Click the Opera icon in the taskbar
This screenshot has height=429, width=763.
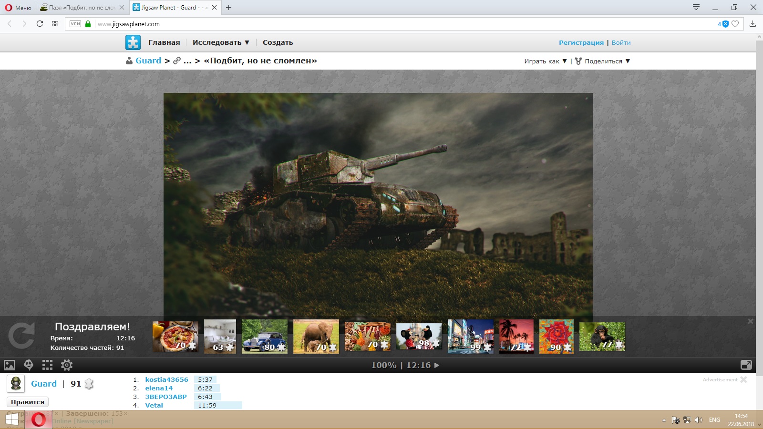[x=39, y=419]
